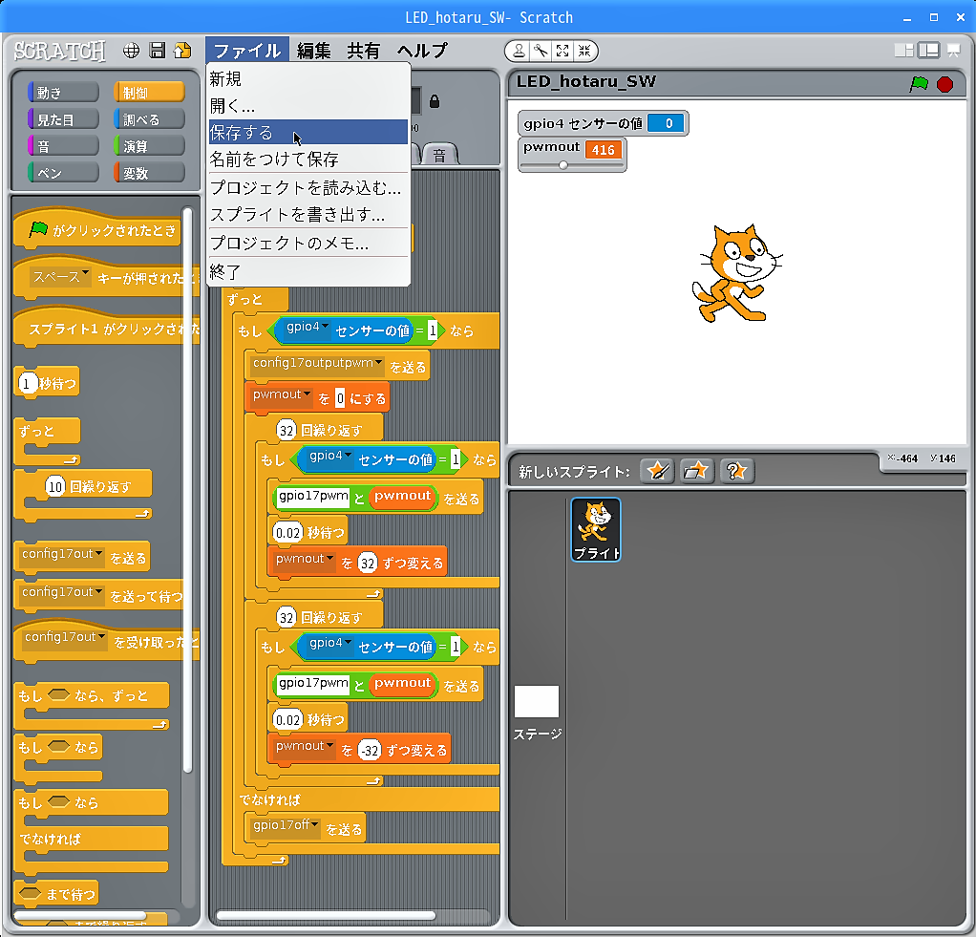Choose 保存する from the file menu
976x937 pixels.
(x=308, y=132)
